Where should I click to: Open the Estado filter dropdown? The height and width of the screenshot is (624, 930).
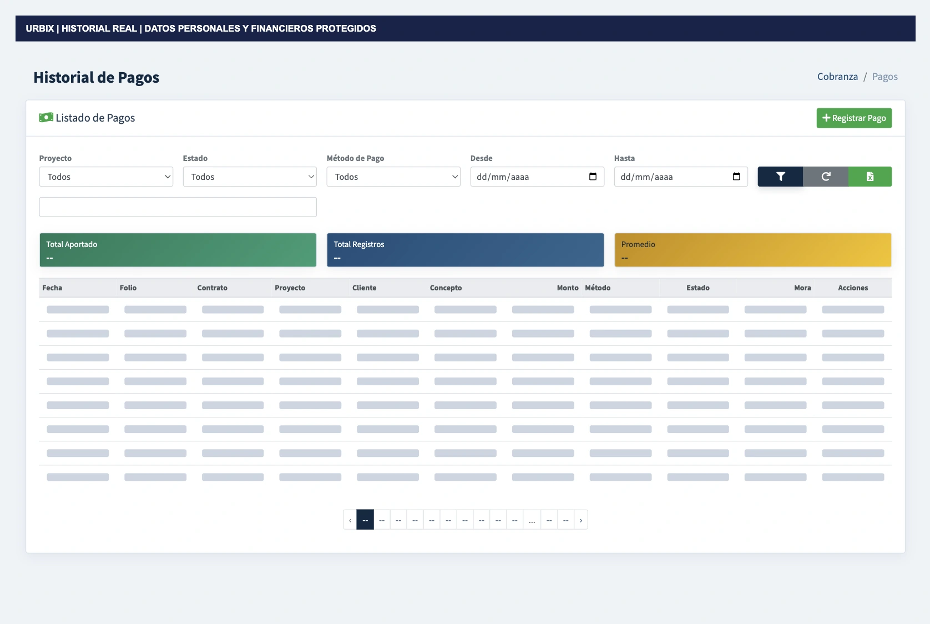[x=250, y=177]
